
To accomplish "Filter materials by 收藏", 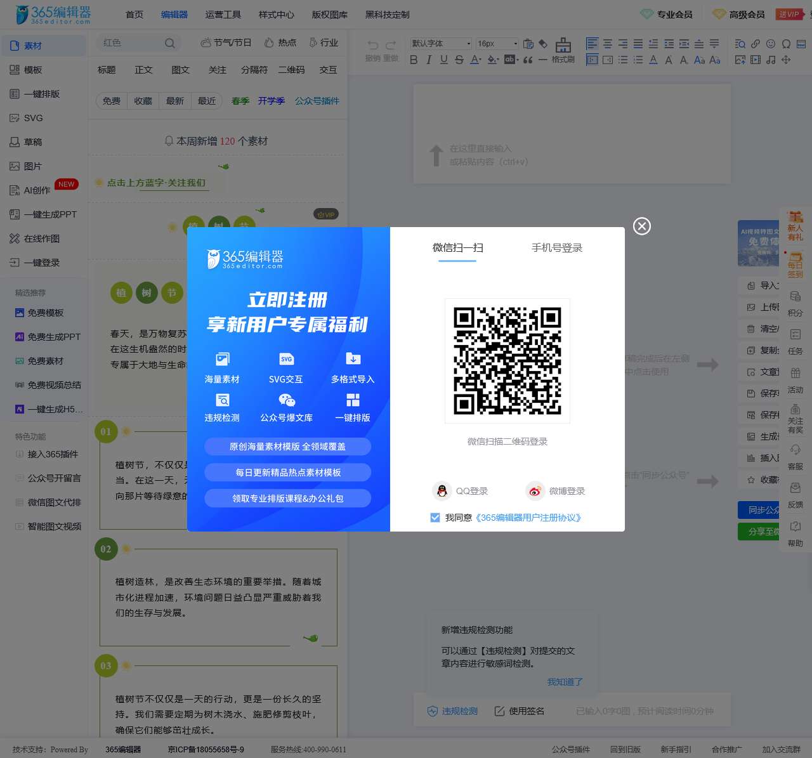I will (143, 101).
